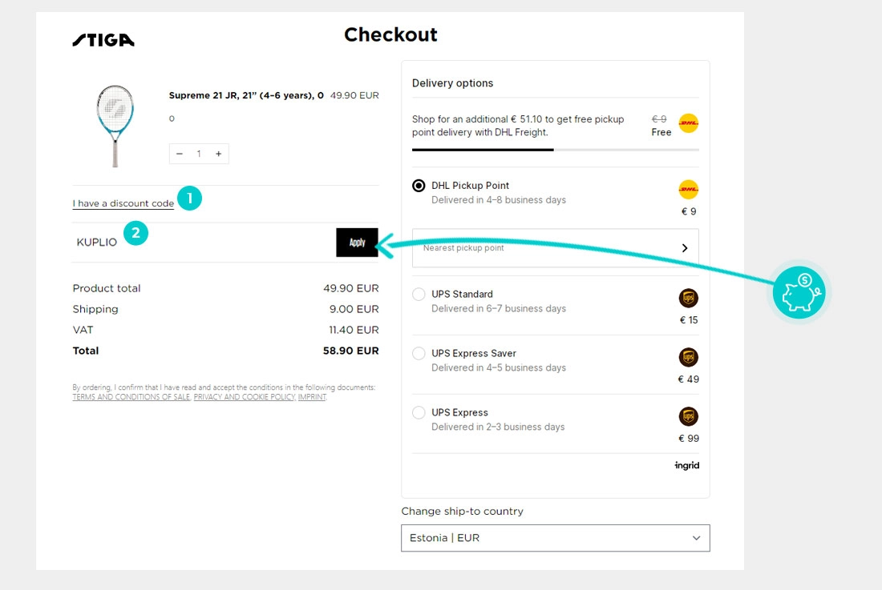This screenshot has height=590, width=882.
Task: Click the DHL logo in free delivery banner
Action: coord(688,123)
